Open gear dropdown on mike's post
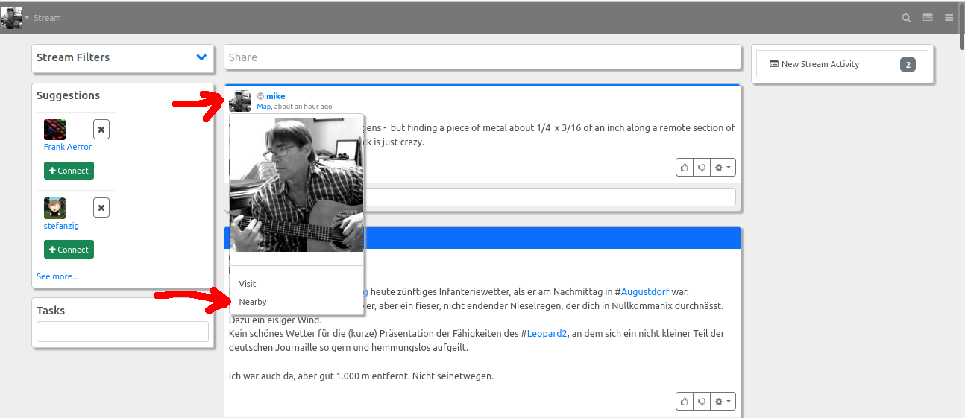The height and width of the screenshot is (418, 965). 723,168
